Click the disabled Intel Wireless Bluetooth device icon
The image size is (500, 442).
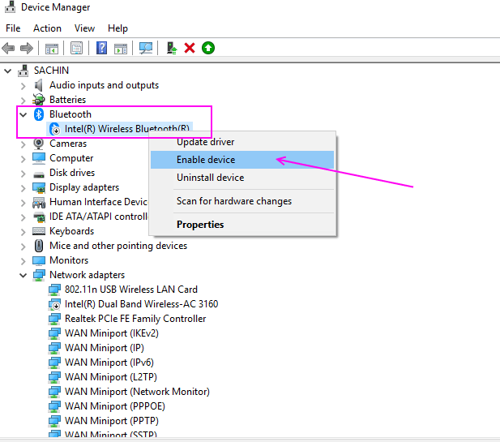[54, 129]
